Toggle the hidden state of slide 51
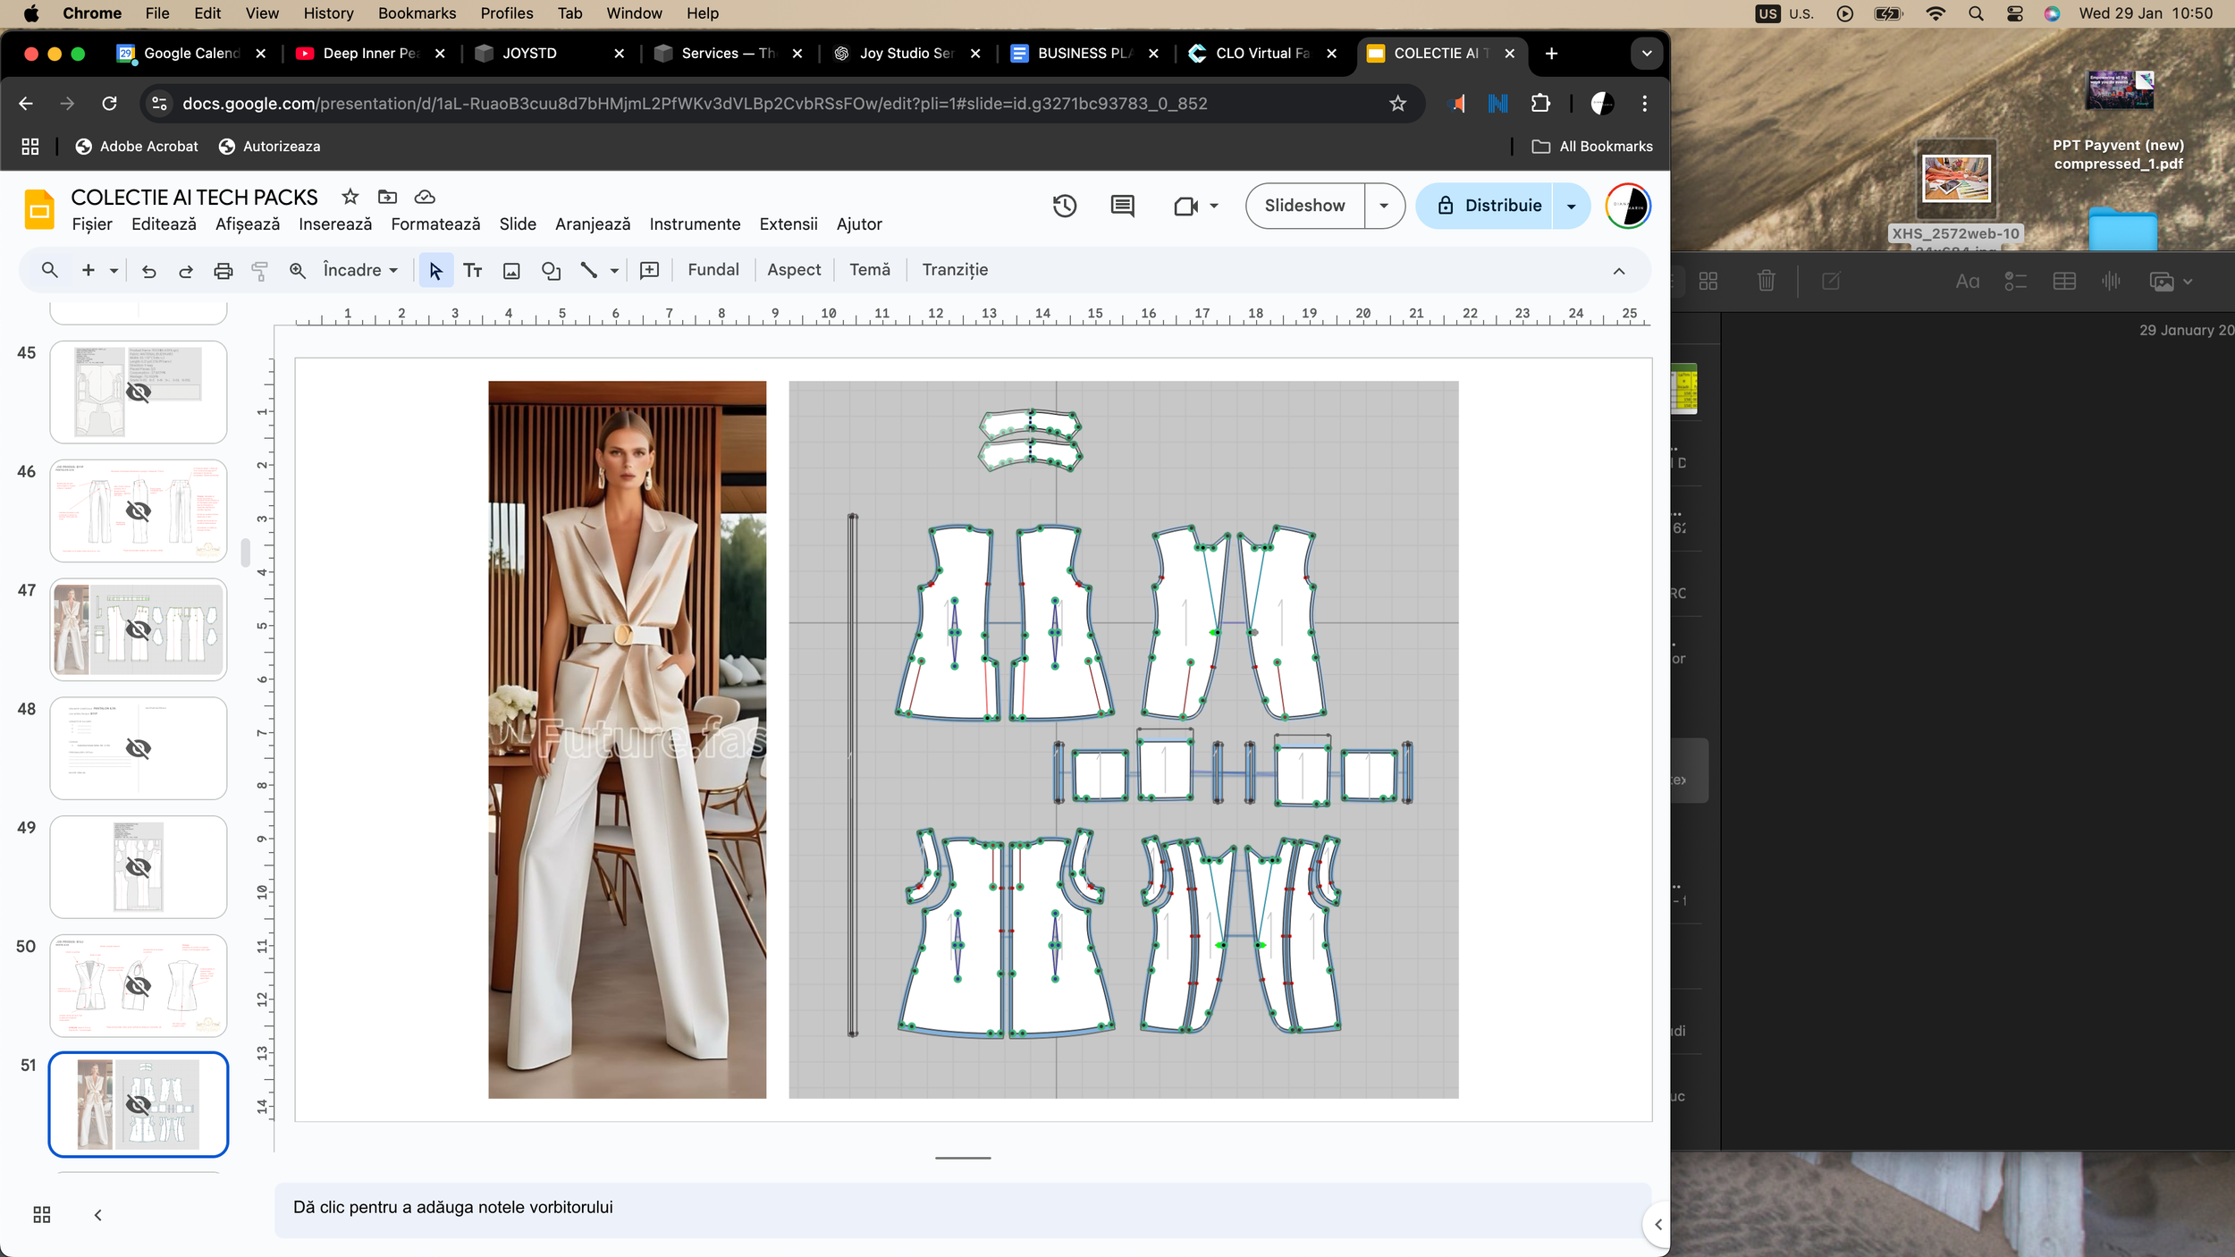The width and height of the screenshot is (2235, 1257). (x=138, y=1104)
